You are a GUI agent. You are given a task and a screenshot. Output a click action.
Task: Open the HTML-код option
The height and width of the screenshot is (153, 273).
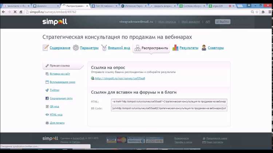[56, 114]
